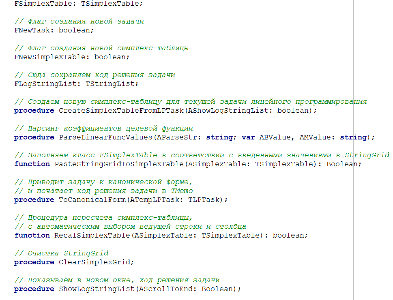Click comment 'Флаг создания новой симплекс-таблицы'
393x300 pixels.
pos(101,48)
